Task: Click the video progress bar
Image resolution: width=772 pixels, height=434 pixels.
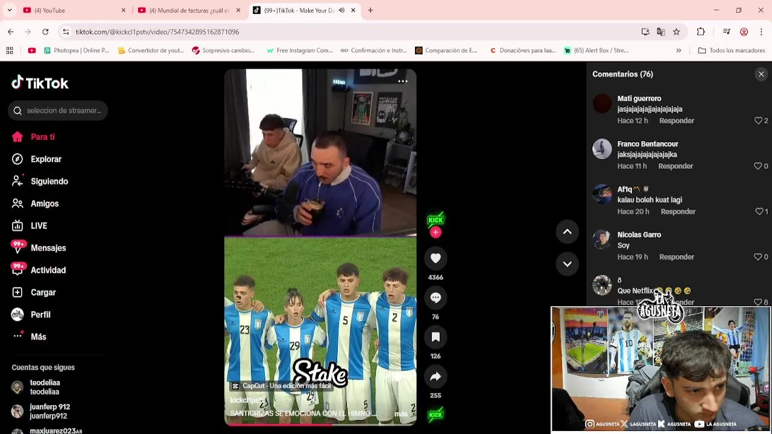Action: click(320, 424)
